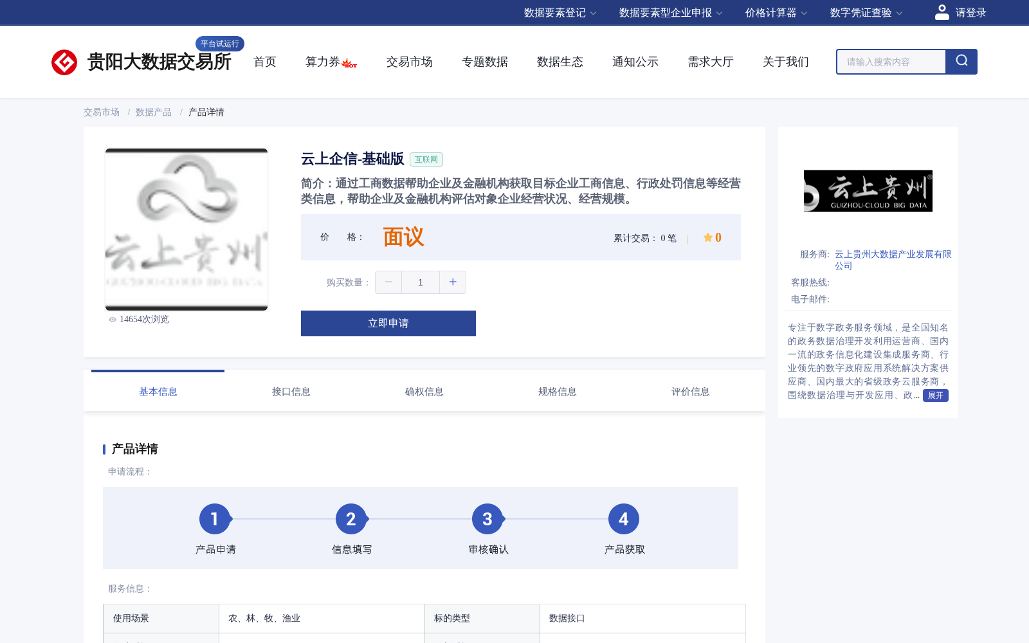Open 交易市场 navigation item

(410, 62)
